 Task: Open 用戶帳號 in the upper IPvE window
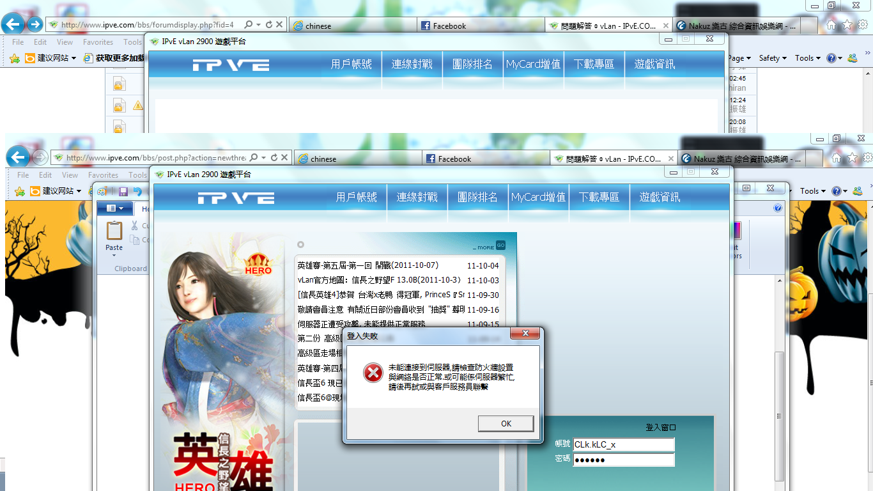click(352, 65)
